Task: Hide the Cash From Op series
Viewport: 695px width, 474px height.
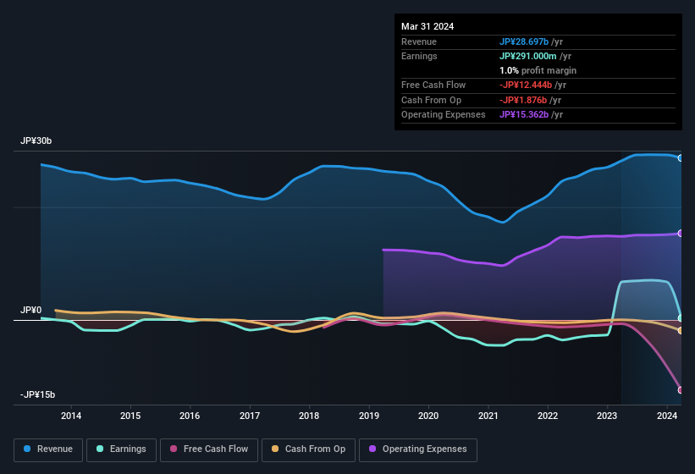Action: 309,449
